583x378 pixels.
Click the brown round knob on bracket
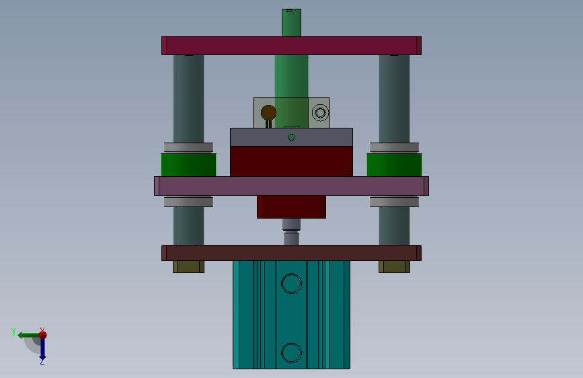pos(268,112)
